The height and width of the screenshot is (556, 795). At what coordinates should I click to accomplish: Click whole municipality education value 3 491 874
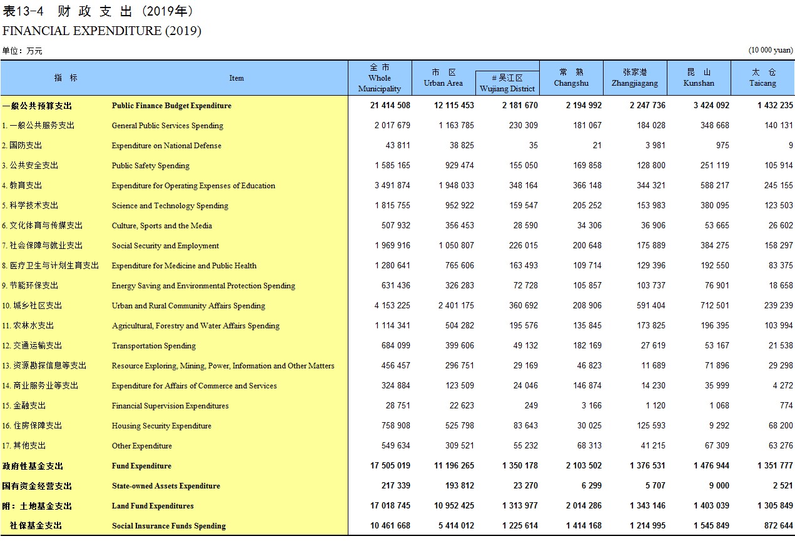click(x=392, y=186)
